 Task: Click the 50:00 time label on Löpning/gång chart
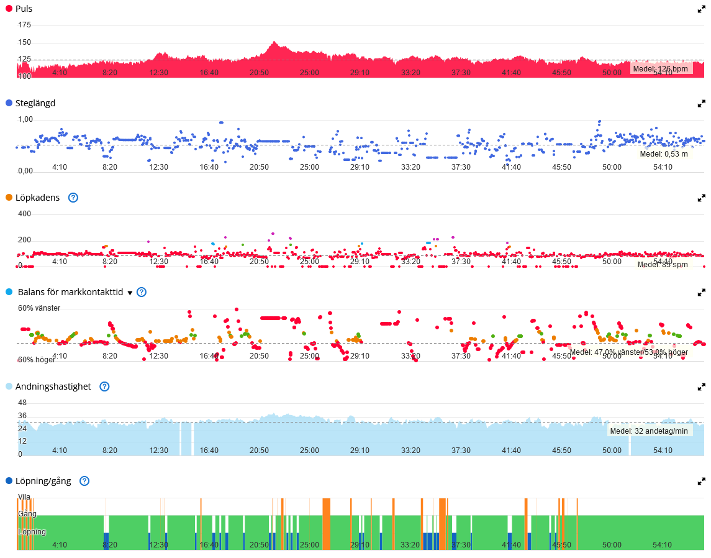[612, 544]
